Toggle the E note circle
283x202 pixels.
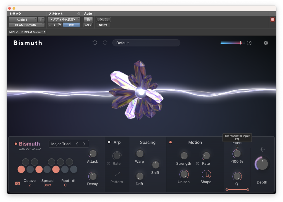tap(39, 169)
